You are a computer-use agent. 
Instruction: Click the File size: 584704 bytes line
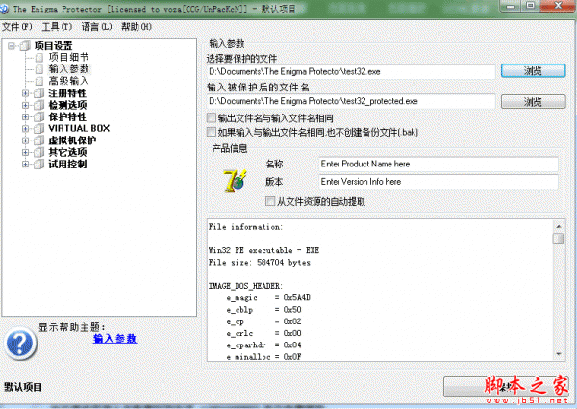point(259,262)
